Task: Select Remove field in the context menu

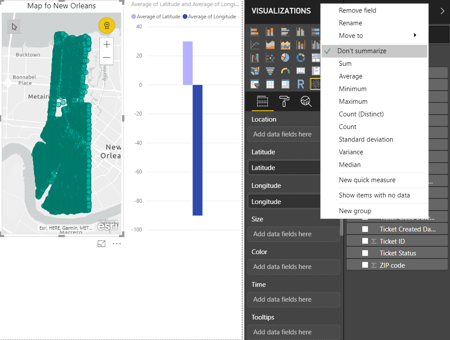Action: [357, 10]
